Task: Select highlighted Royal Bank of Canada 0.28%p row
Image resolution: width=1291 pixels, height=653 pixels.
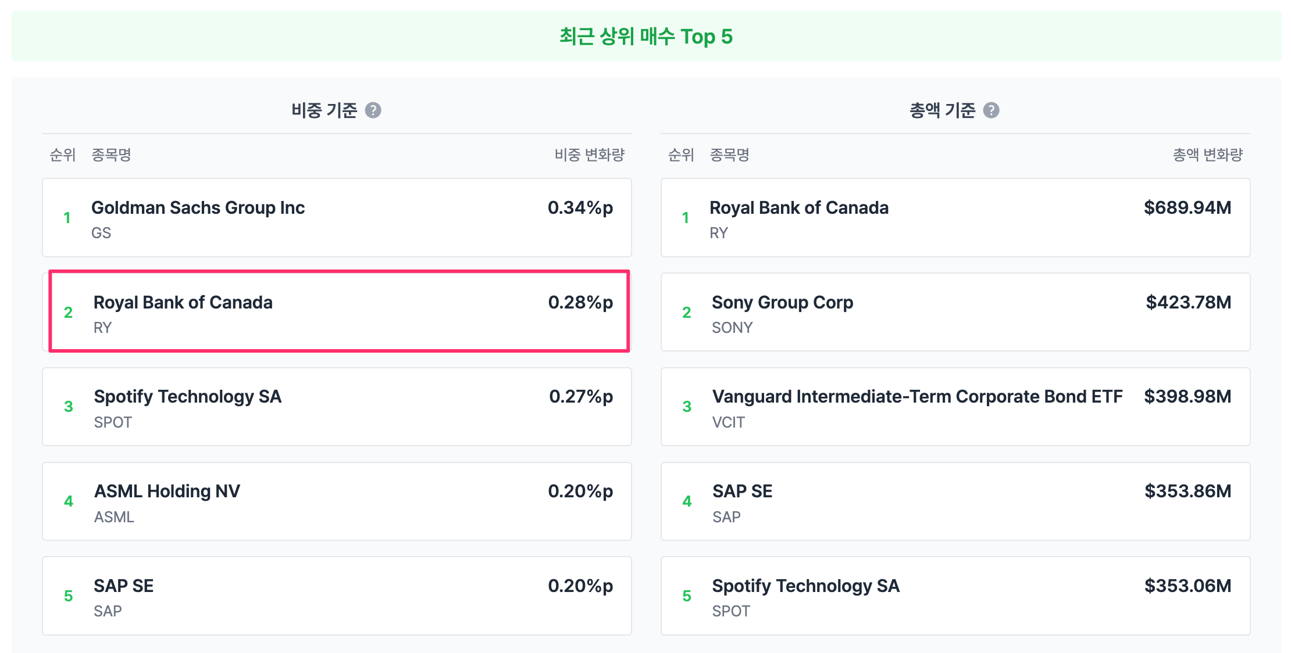Action: (x=339, y=311)
